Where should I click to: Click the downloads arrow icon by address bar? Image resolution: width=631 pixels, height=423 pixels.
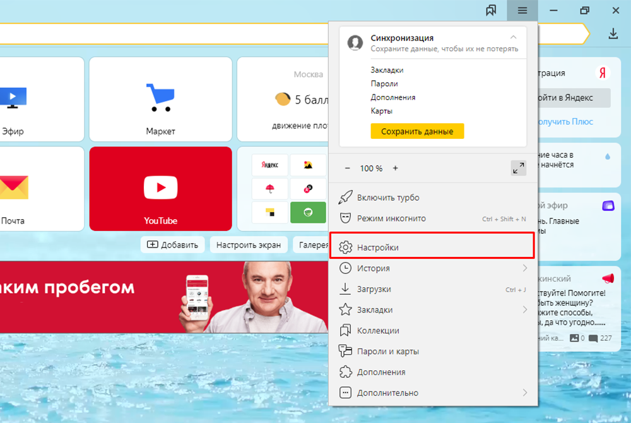point(613,34)
